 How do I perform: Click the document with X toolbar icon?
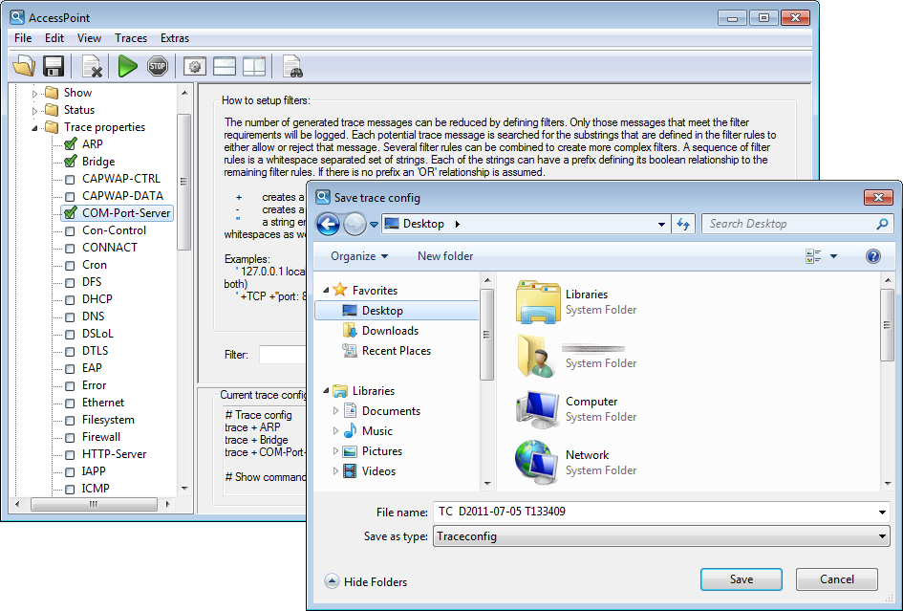pyautogui.click(x=93, y=66)
